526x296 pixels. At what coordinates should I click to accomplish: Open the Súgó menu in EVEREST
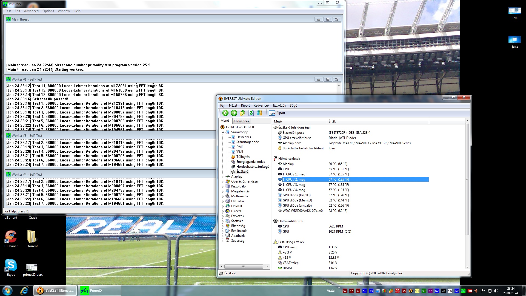pyautogui.click(x=293, y=106)
